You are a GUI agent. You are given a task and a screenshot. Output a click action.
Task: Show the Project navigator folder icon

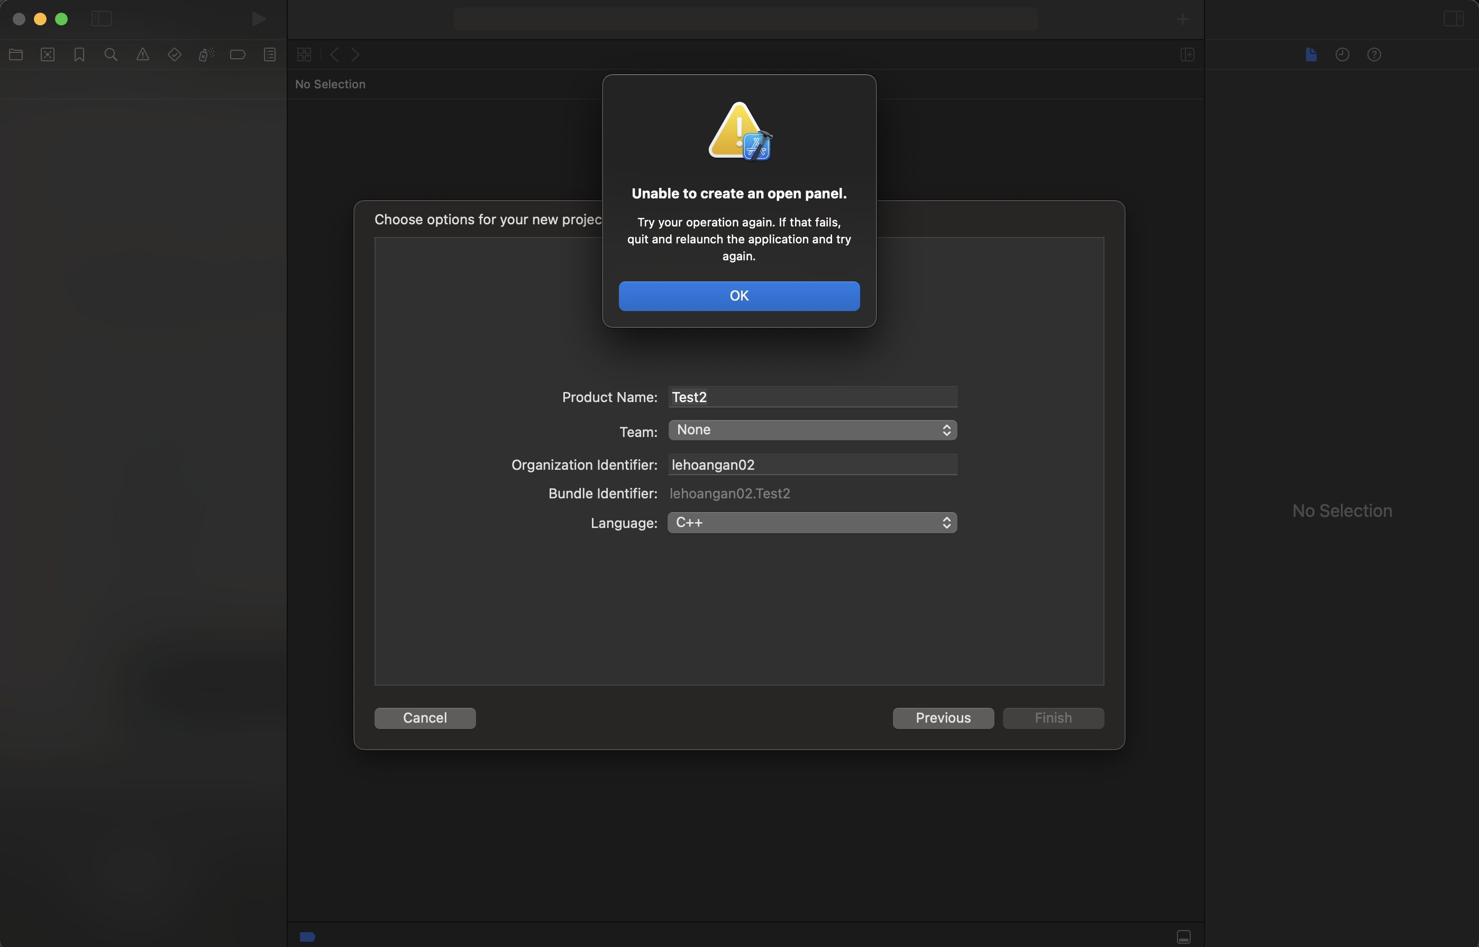[16, 54]
